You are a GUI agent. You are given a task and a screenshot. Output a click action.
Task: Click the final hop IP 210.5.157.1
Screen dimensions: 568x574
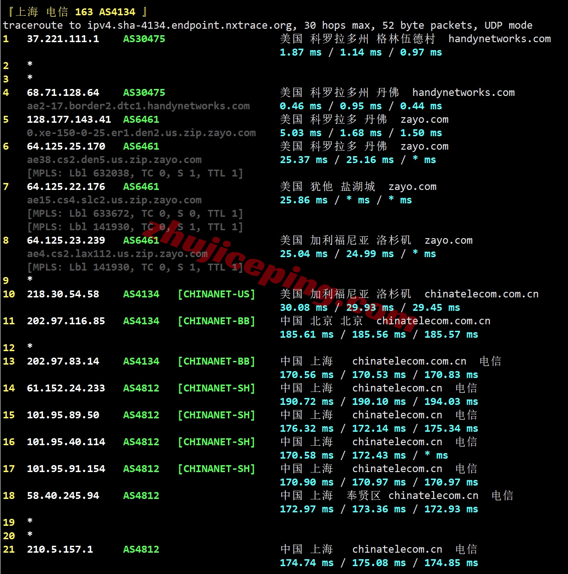[60, 549]
